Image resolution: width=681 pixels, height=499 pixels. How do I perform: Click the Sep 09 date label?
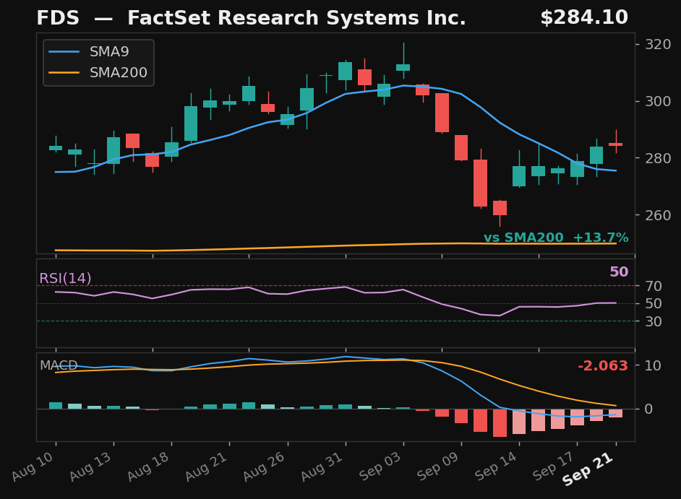click(x=439, y=467)
